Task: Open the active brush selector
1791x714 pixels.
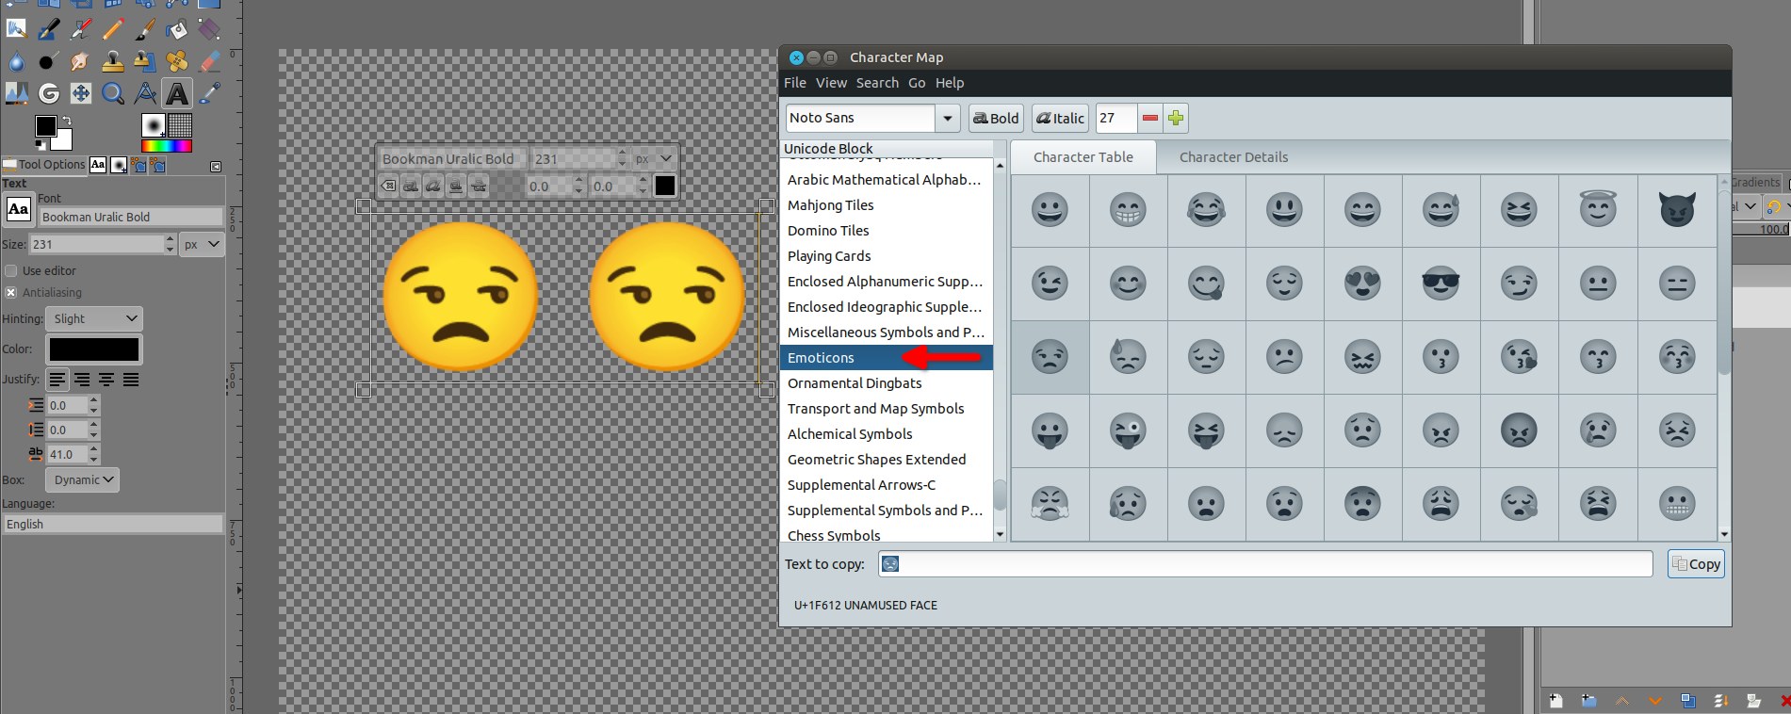Action: click(x=153, y=125)
